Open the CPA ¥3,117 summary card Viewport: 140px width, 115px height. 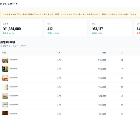point(111,28)
